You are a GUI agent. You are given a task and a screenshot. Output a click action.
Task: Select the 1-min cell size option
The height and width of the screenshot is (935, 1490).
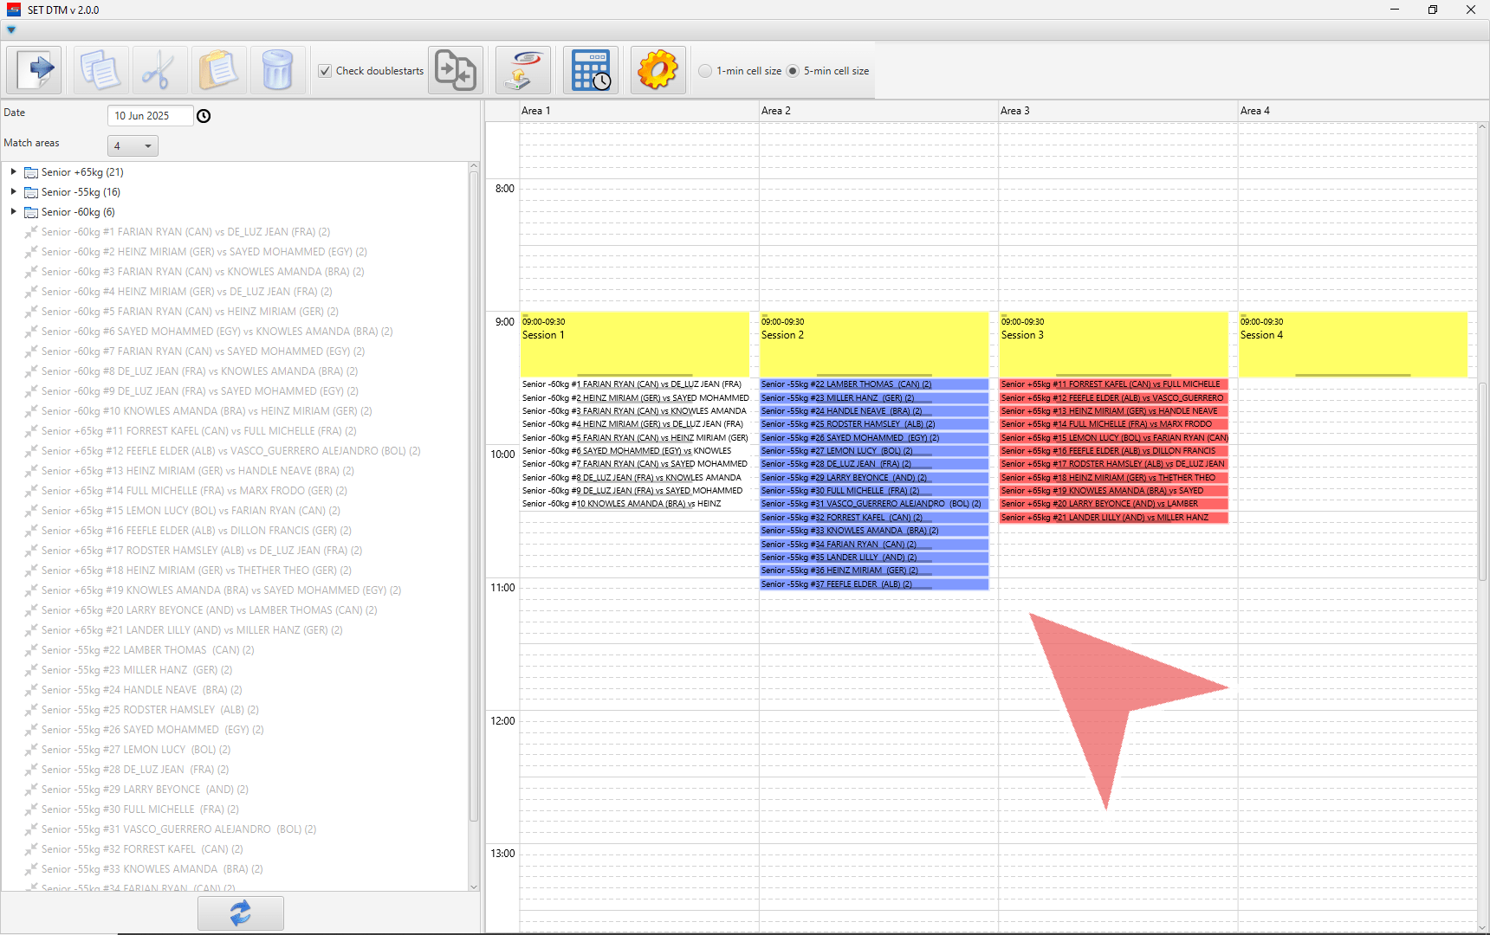(706, 71)
